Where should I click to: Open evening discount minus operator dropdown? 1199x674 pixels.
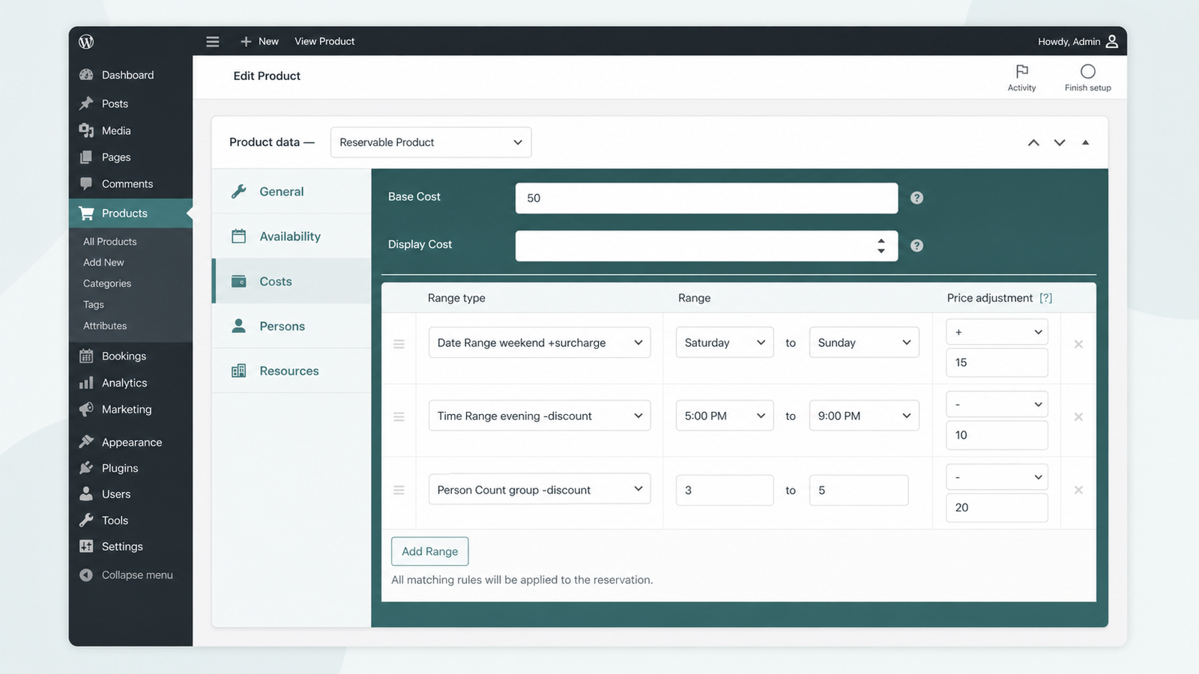click(x=997, y=404)
